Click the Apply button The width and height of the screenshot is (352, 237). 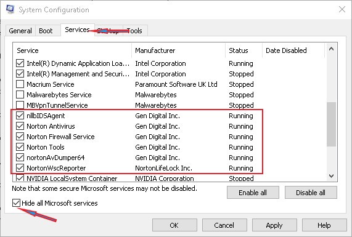tap(274, 225)
